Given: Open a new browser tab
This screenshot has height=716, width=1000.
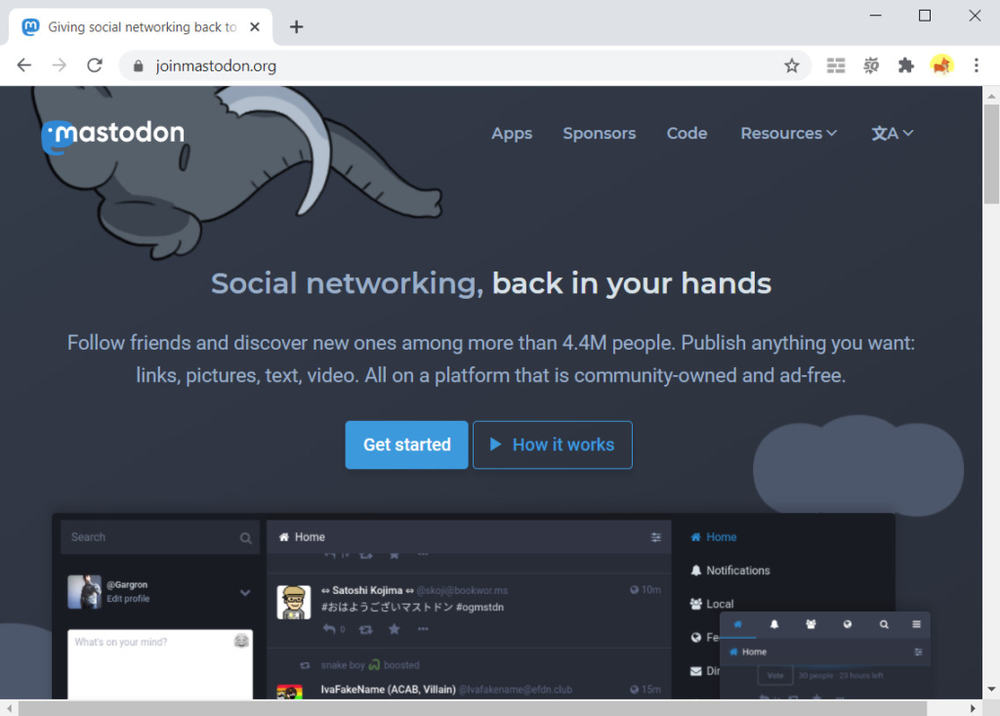Looking at the screenshot, I should pos(296,26).
